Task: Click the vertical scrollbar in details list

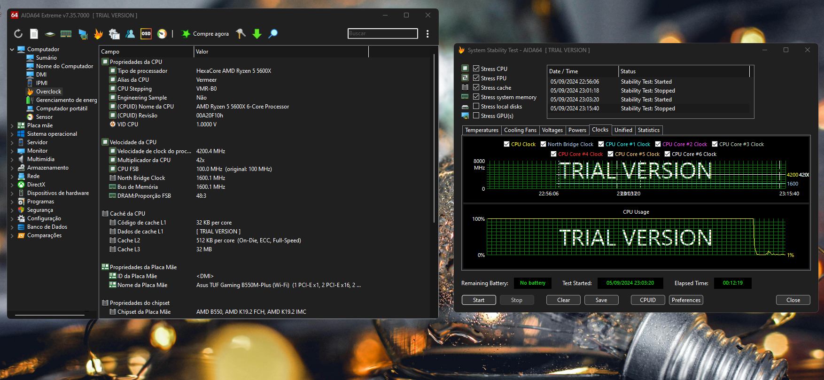Action: [x=434, y=139]
